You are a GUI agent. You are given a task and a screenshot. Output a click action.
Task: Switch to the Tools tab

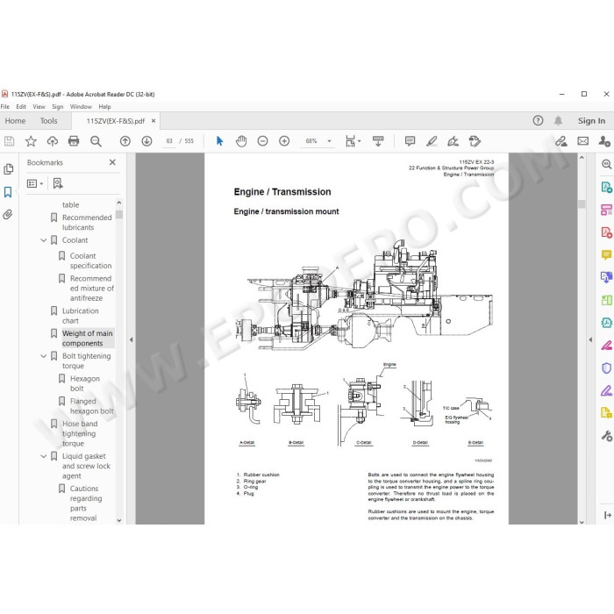[48, 121]
